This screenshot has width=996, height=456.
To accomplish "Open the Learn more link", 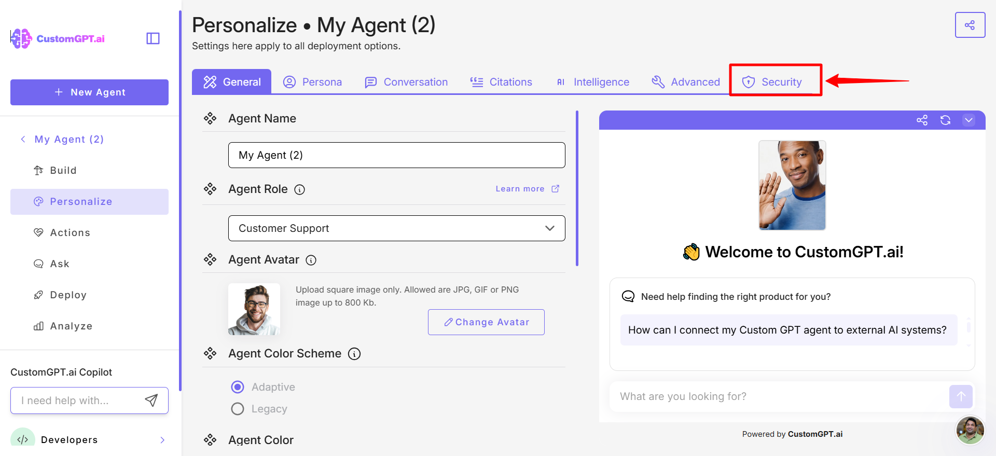I will point(527,189).
